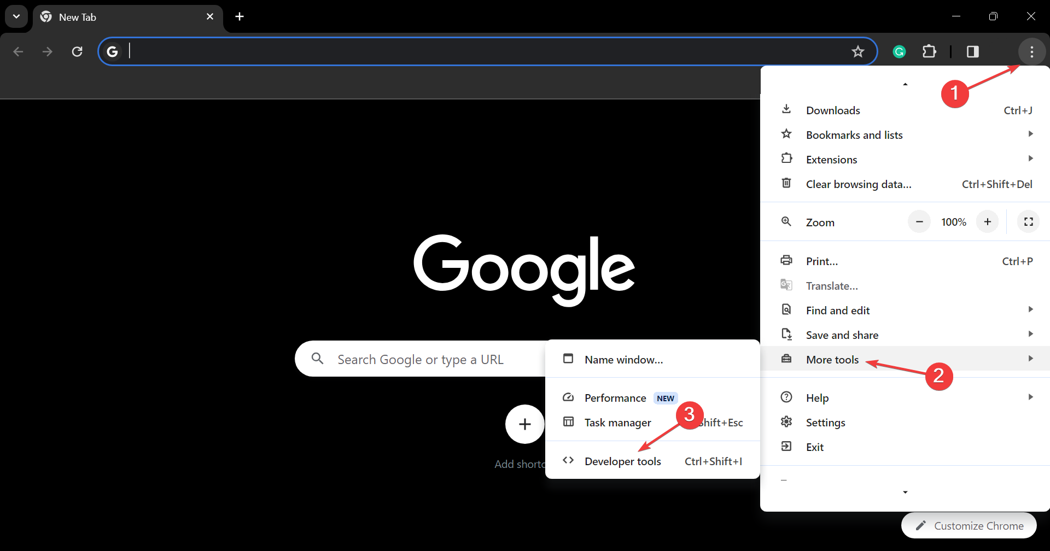Go forward using the forward arrow

(48, 52)
